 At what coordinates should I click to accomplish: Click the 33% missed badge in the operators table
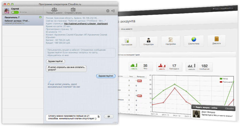[139, 81]
